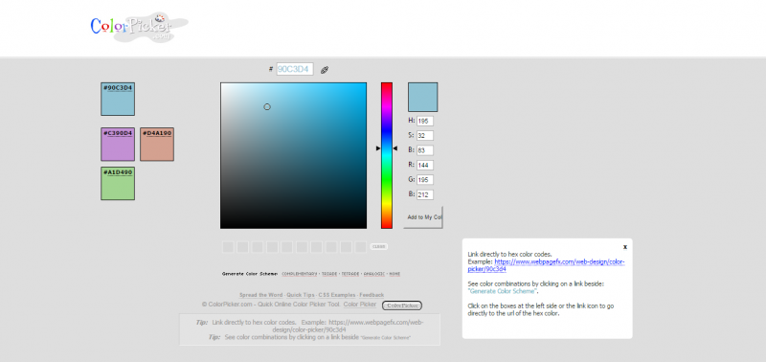Click the left hue slider arrow
This screenshot has height=362, width=766.
pyautogui.click(x=378, y=148)
